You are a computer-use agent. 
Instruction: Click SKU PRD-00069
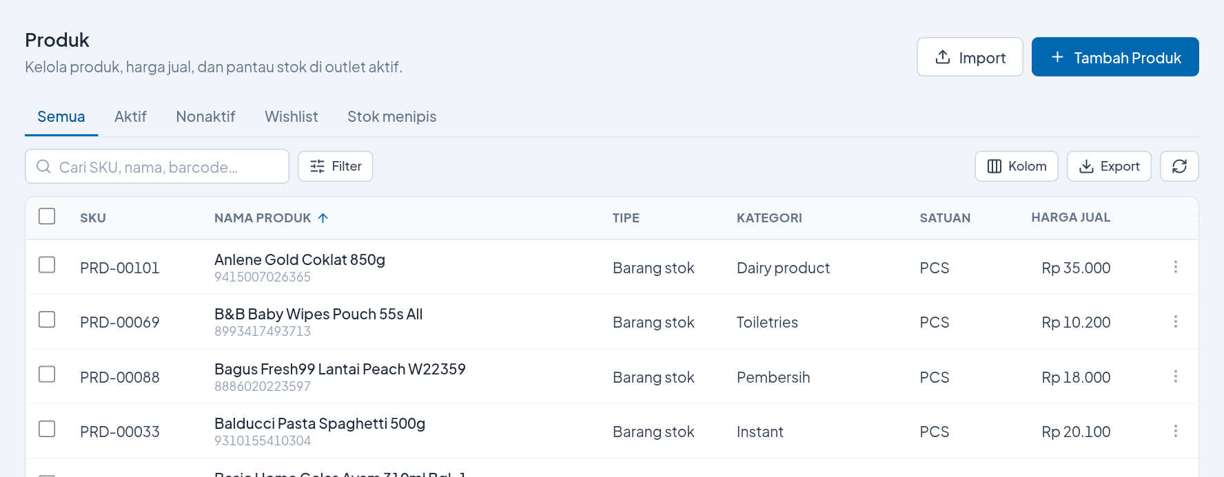pos(120,322)
